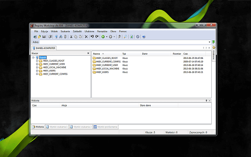Screen dimensions: 251x157
Task: Sort list by the Nazwa column header
Action: pos(96,53)
